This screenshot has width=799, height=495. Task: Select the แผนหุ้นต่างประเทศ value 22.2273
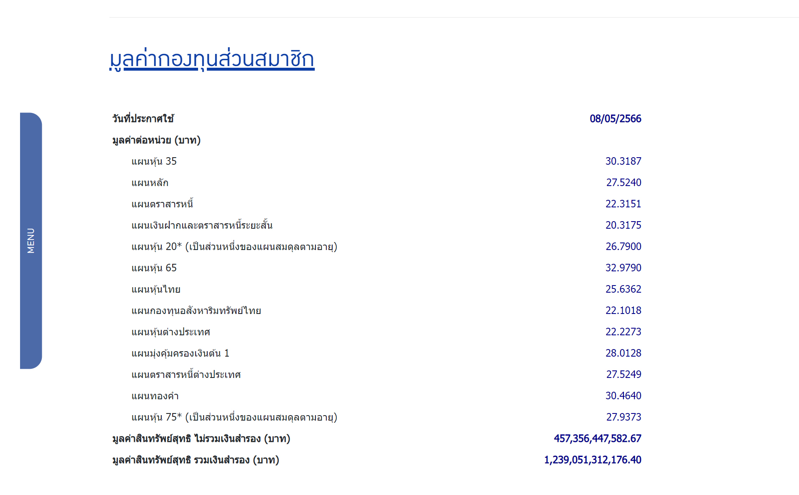623,332
